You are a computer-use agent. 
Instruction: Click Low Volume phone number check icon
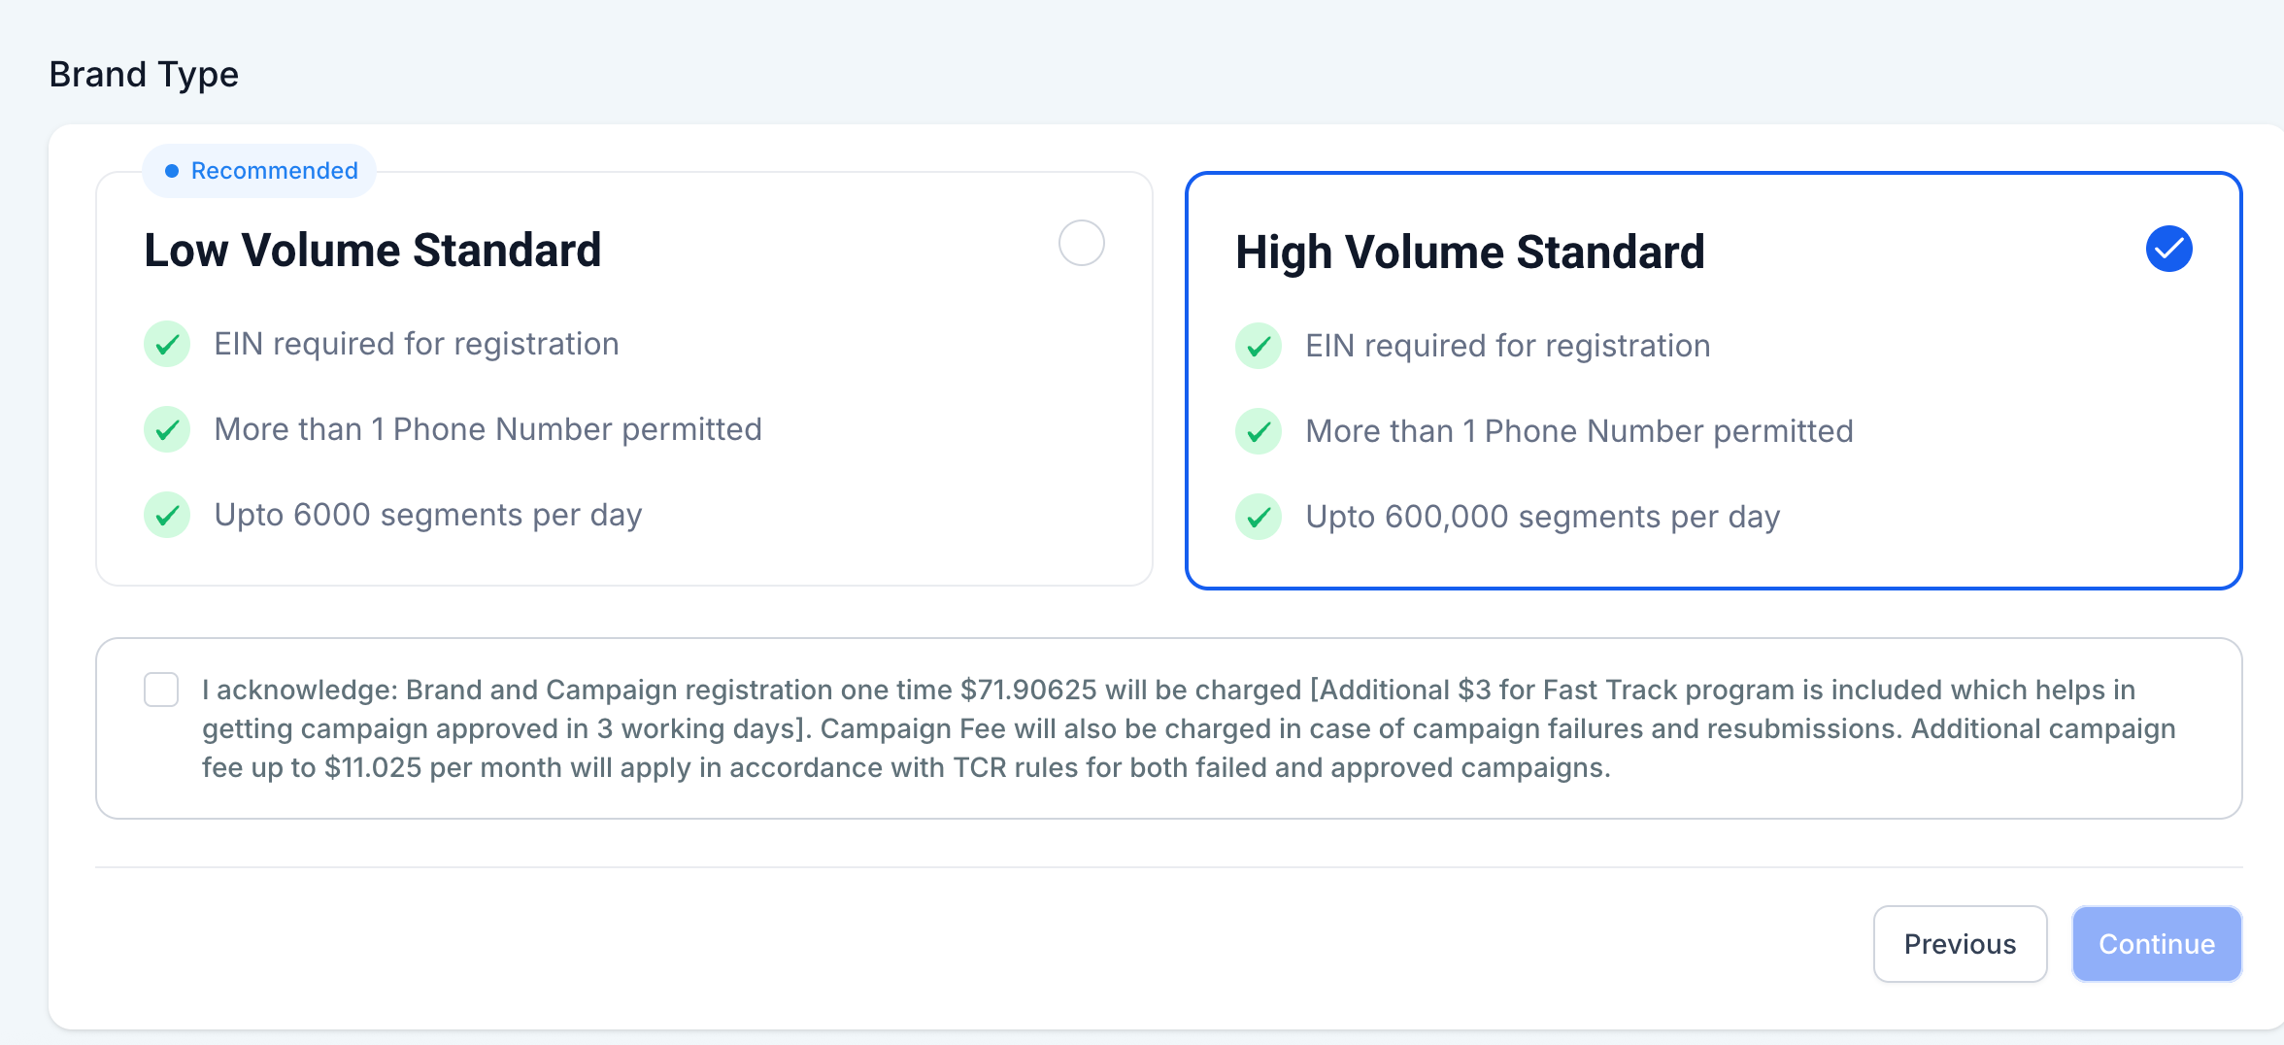click(x=167, y=429)
